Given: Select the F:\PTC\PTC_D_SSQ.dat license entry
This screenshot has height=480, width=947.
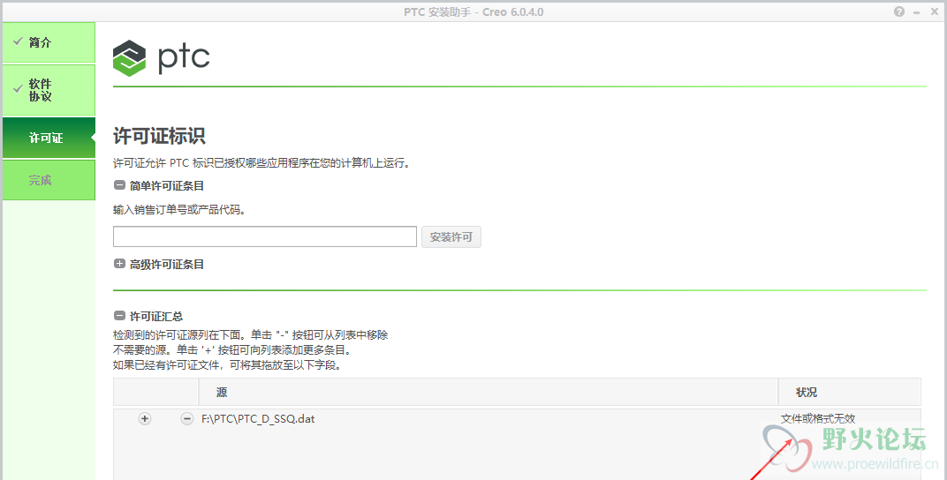Looking at the screenshot, I should click(258, 418).
